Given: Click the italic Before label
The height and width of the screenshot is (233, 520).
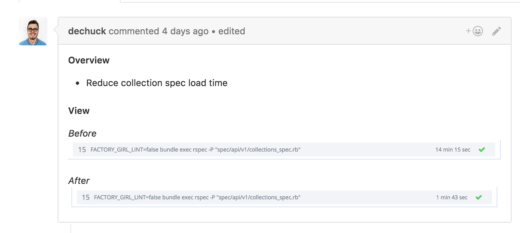Looking at the screenshot, I should tap(82, 133).
